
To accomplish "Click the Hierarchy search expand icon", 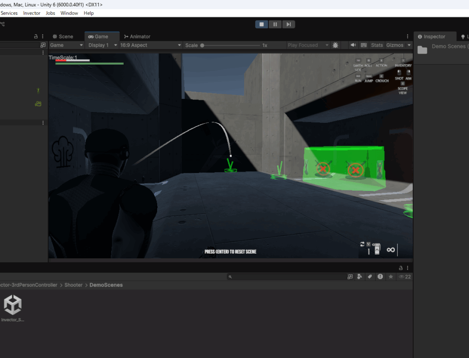I will (43, 45).
